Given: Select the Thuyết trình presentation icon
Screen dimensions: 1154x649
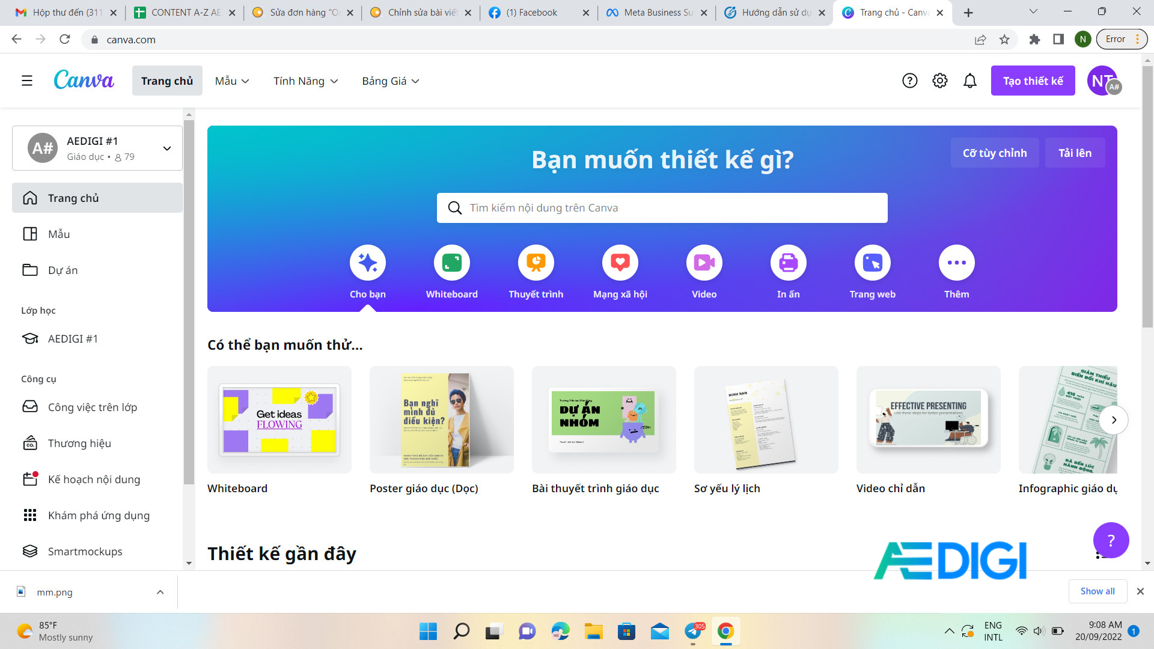Looking at the screenshot, I should point(536,263).
